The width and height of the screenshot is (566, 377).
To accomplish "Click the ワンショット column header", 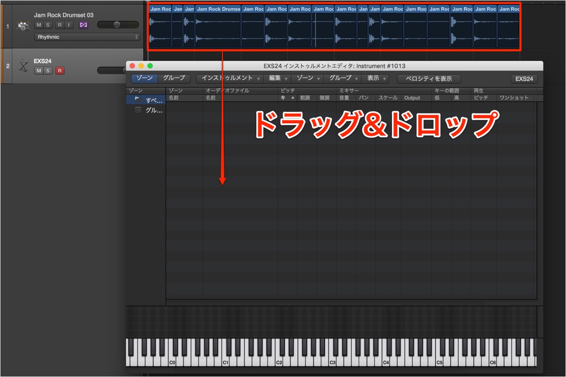I will pos(514,98).
